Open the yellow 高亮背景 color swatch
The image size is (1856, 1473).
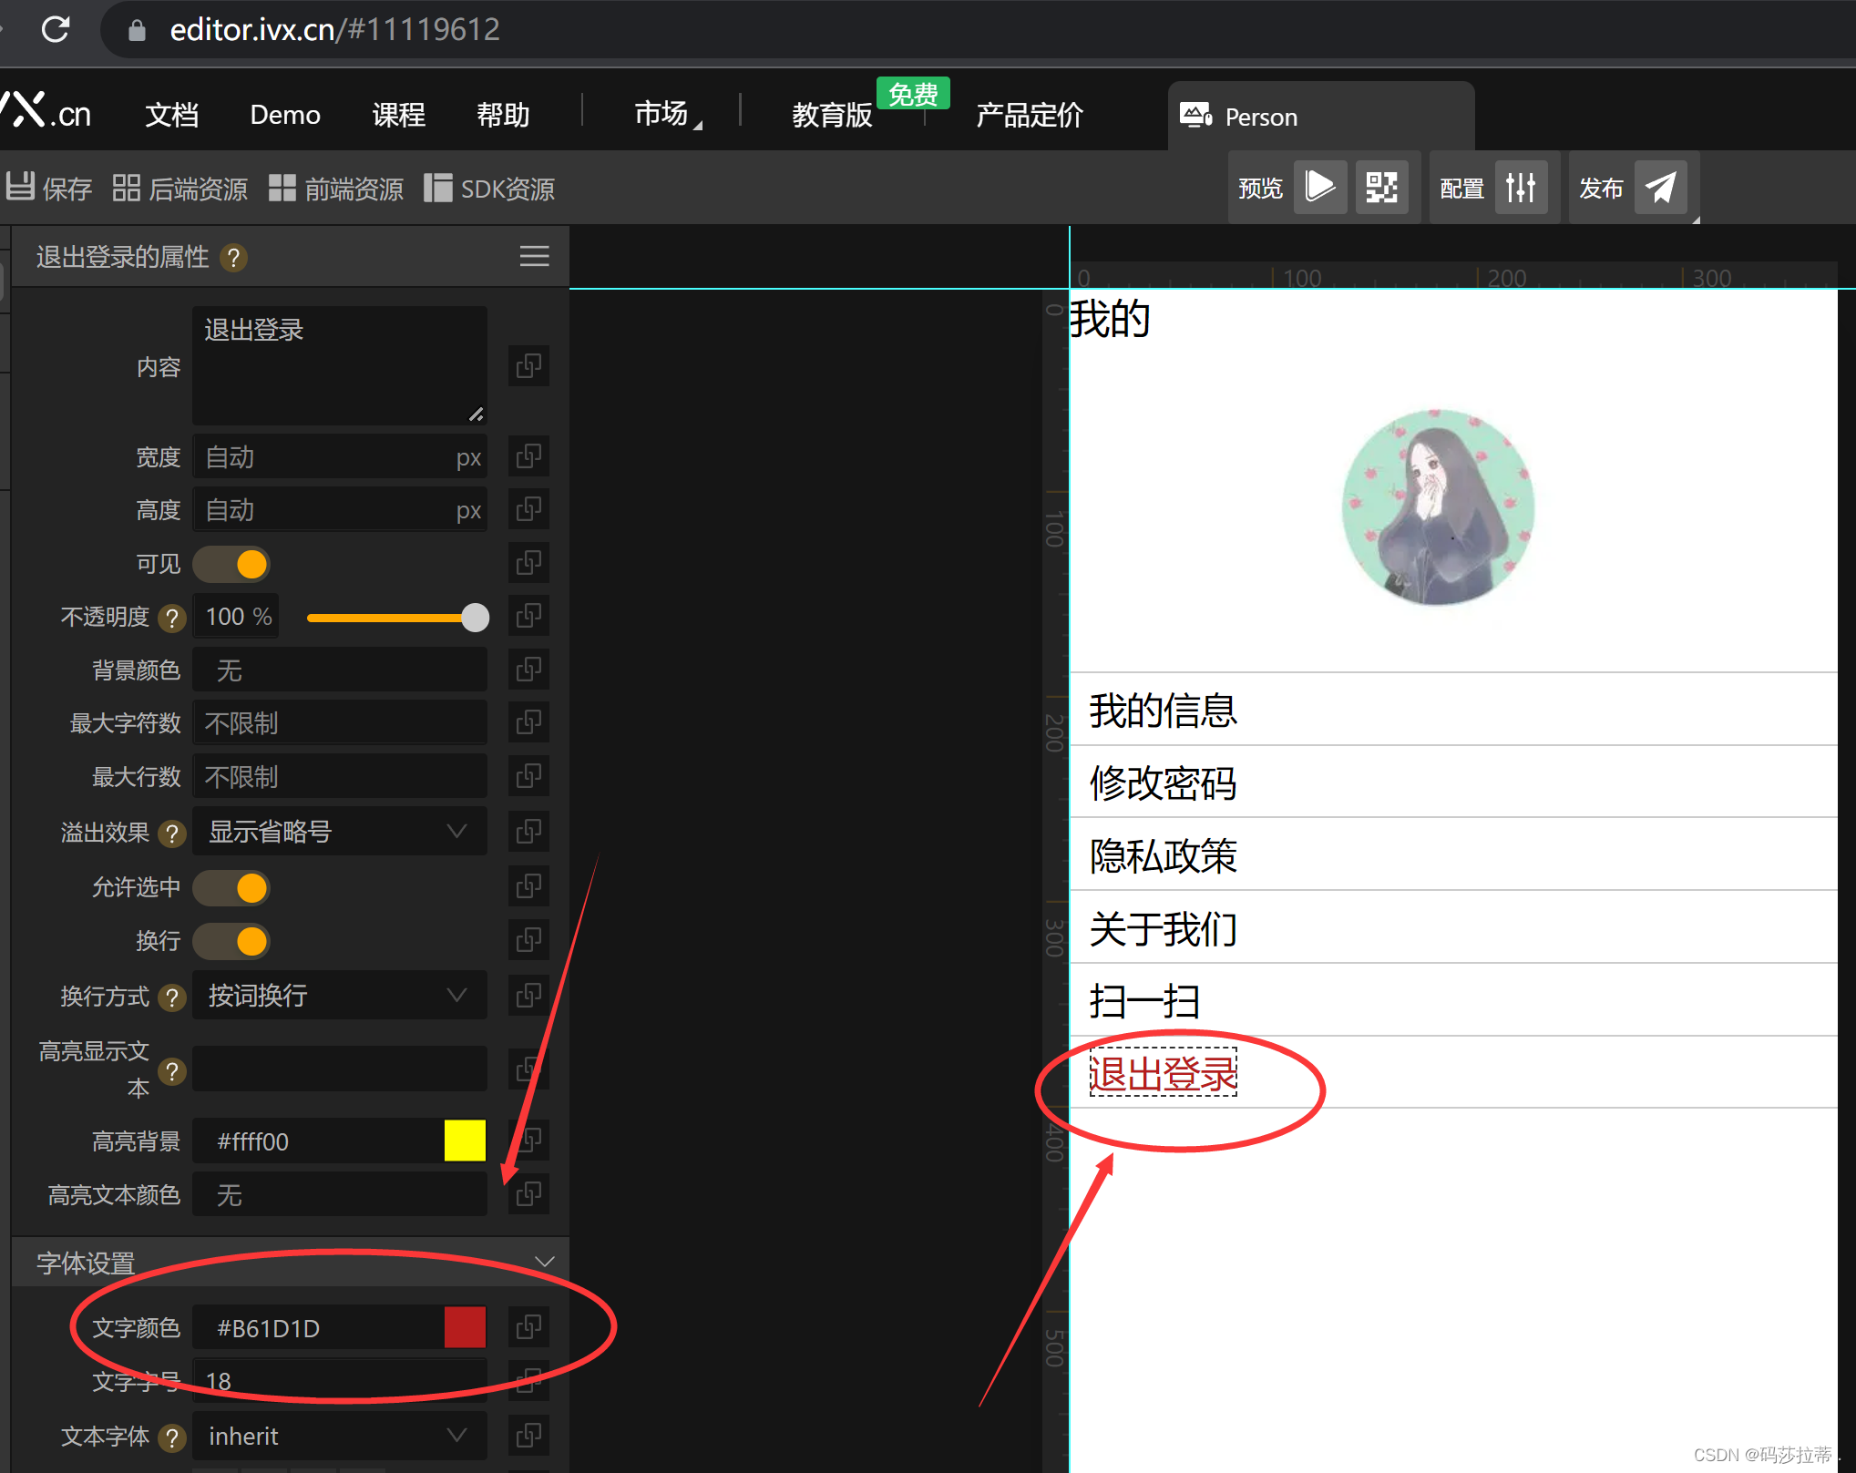(465, 1141)
